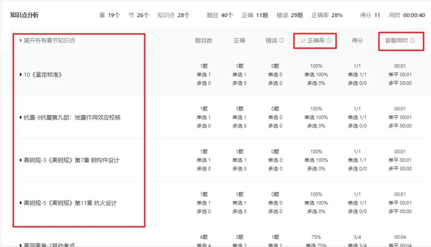Viewport: 431px width, 247px height.
Task: Open 高钢规-5《高钢规》第11章 抗火设计 label
Action: click(70, 203)
